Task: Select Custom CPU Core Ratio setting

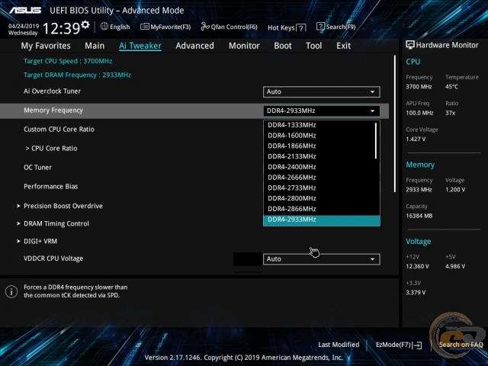Action: 59,129
